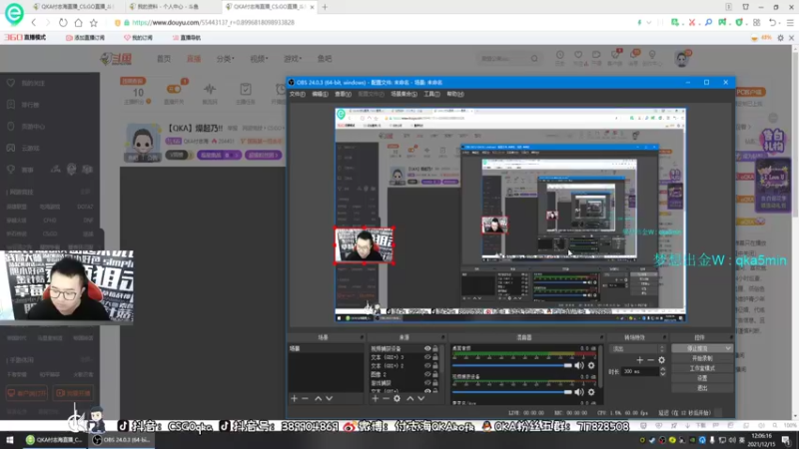Select the webcam source in OBS preview
799x449 pixels.
(364, 245)
